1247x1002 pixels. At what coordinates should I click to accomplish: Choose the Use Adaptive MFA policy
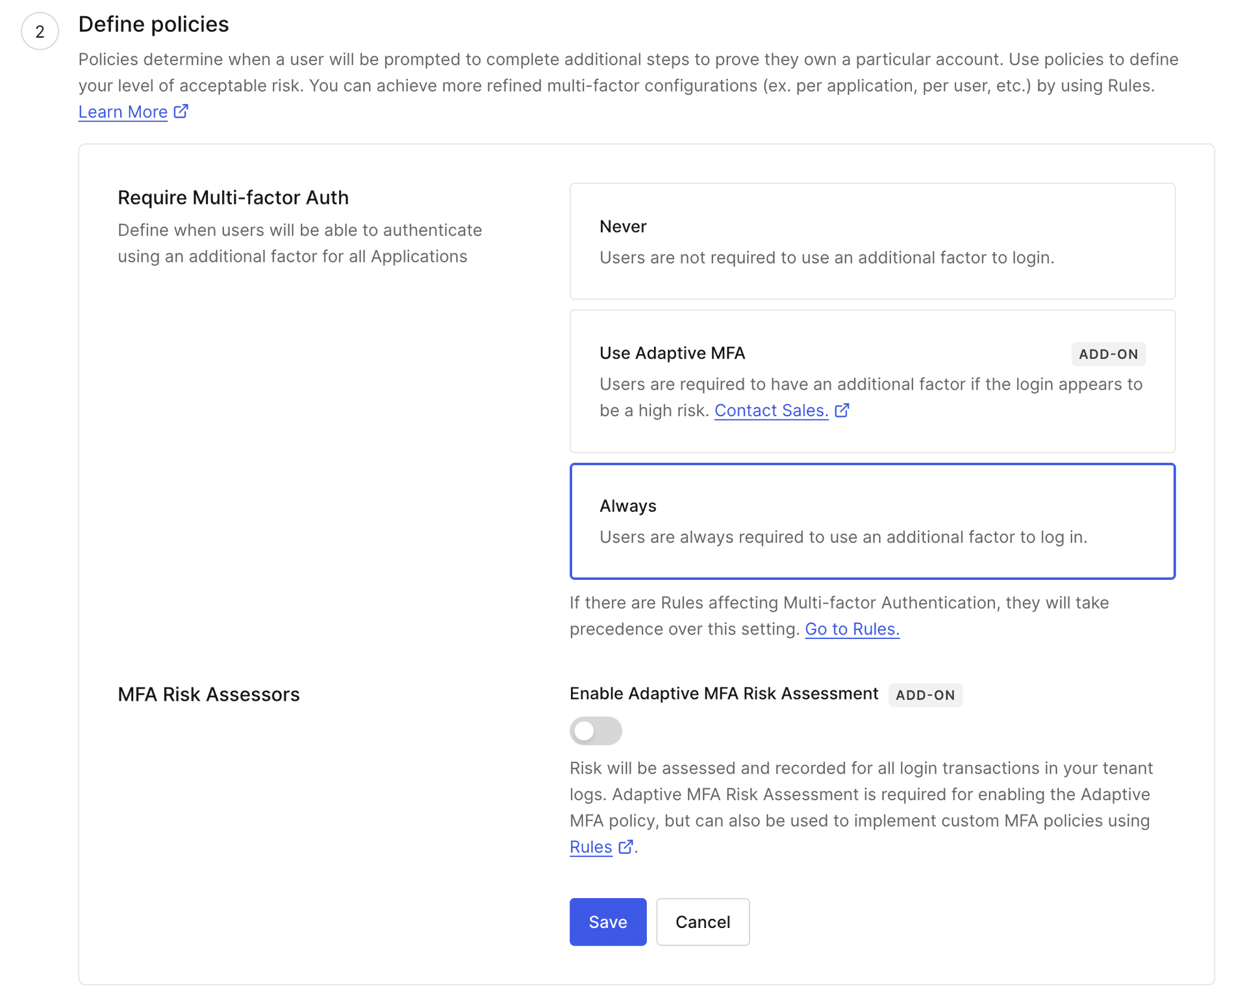click(x=872, y=381)
